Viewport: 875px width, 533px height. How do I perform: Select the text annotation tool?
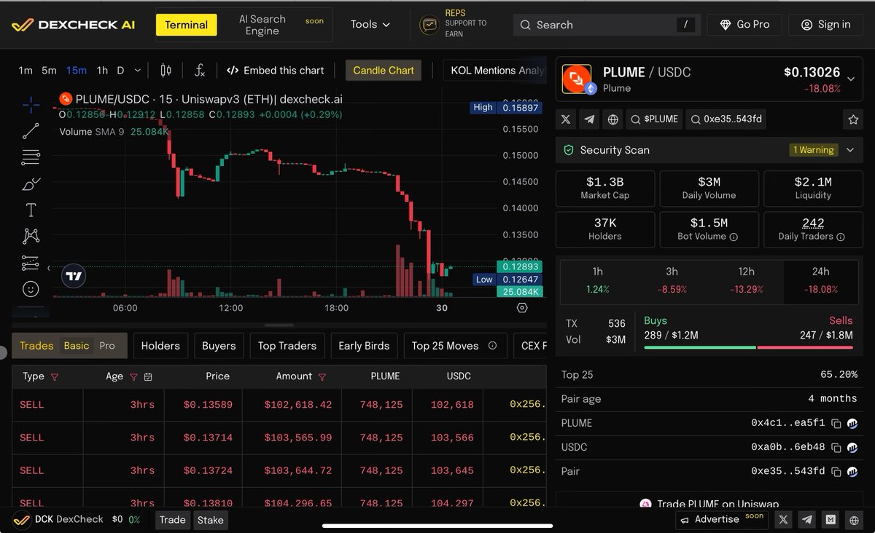pos(31,210)
